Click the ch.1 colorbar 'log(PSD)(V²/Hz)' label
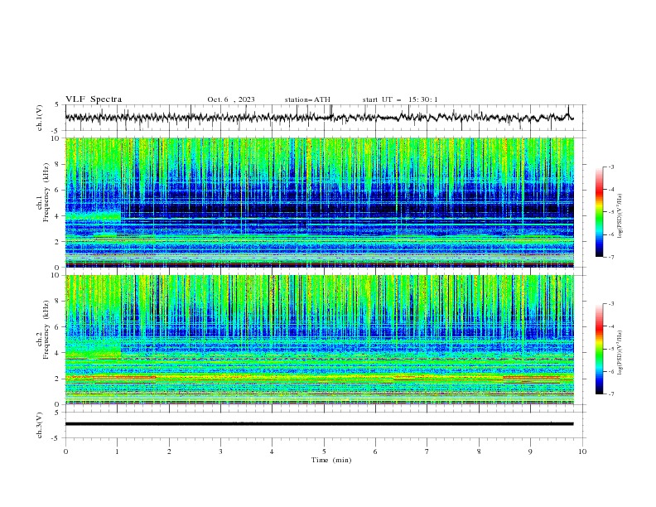The image size is (656, 507). click(620, 216)
